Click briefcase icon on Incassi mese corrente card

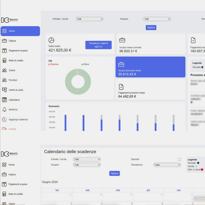[122, 40]
